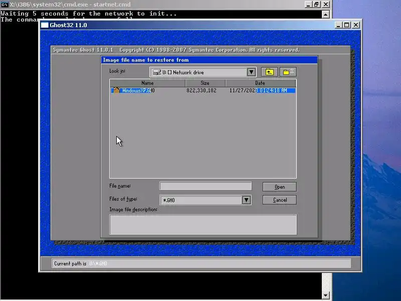This screenshot has width=401, height=301.
Task: Maximize the Ghost32 11.0 window
Action: coord(347,25)
